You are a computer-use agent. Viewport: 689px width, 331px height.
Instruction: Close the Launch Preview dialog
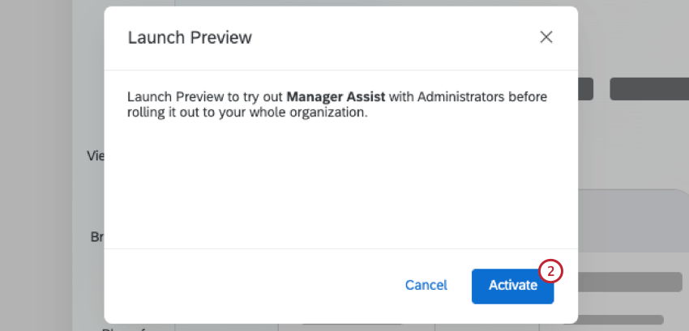(546, 37)
